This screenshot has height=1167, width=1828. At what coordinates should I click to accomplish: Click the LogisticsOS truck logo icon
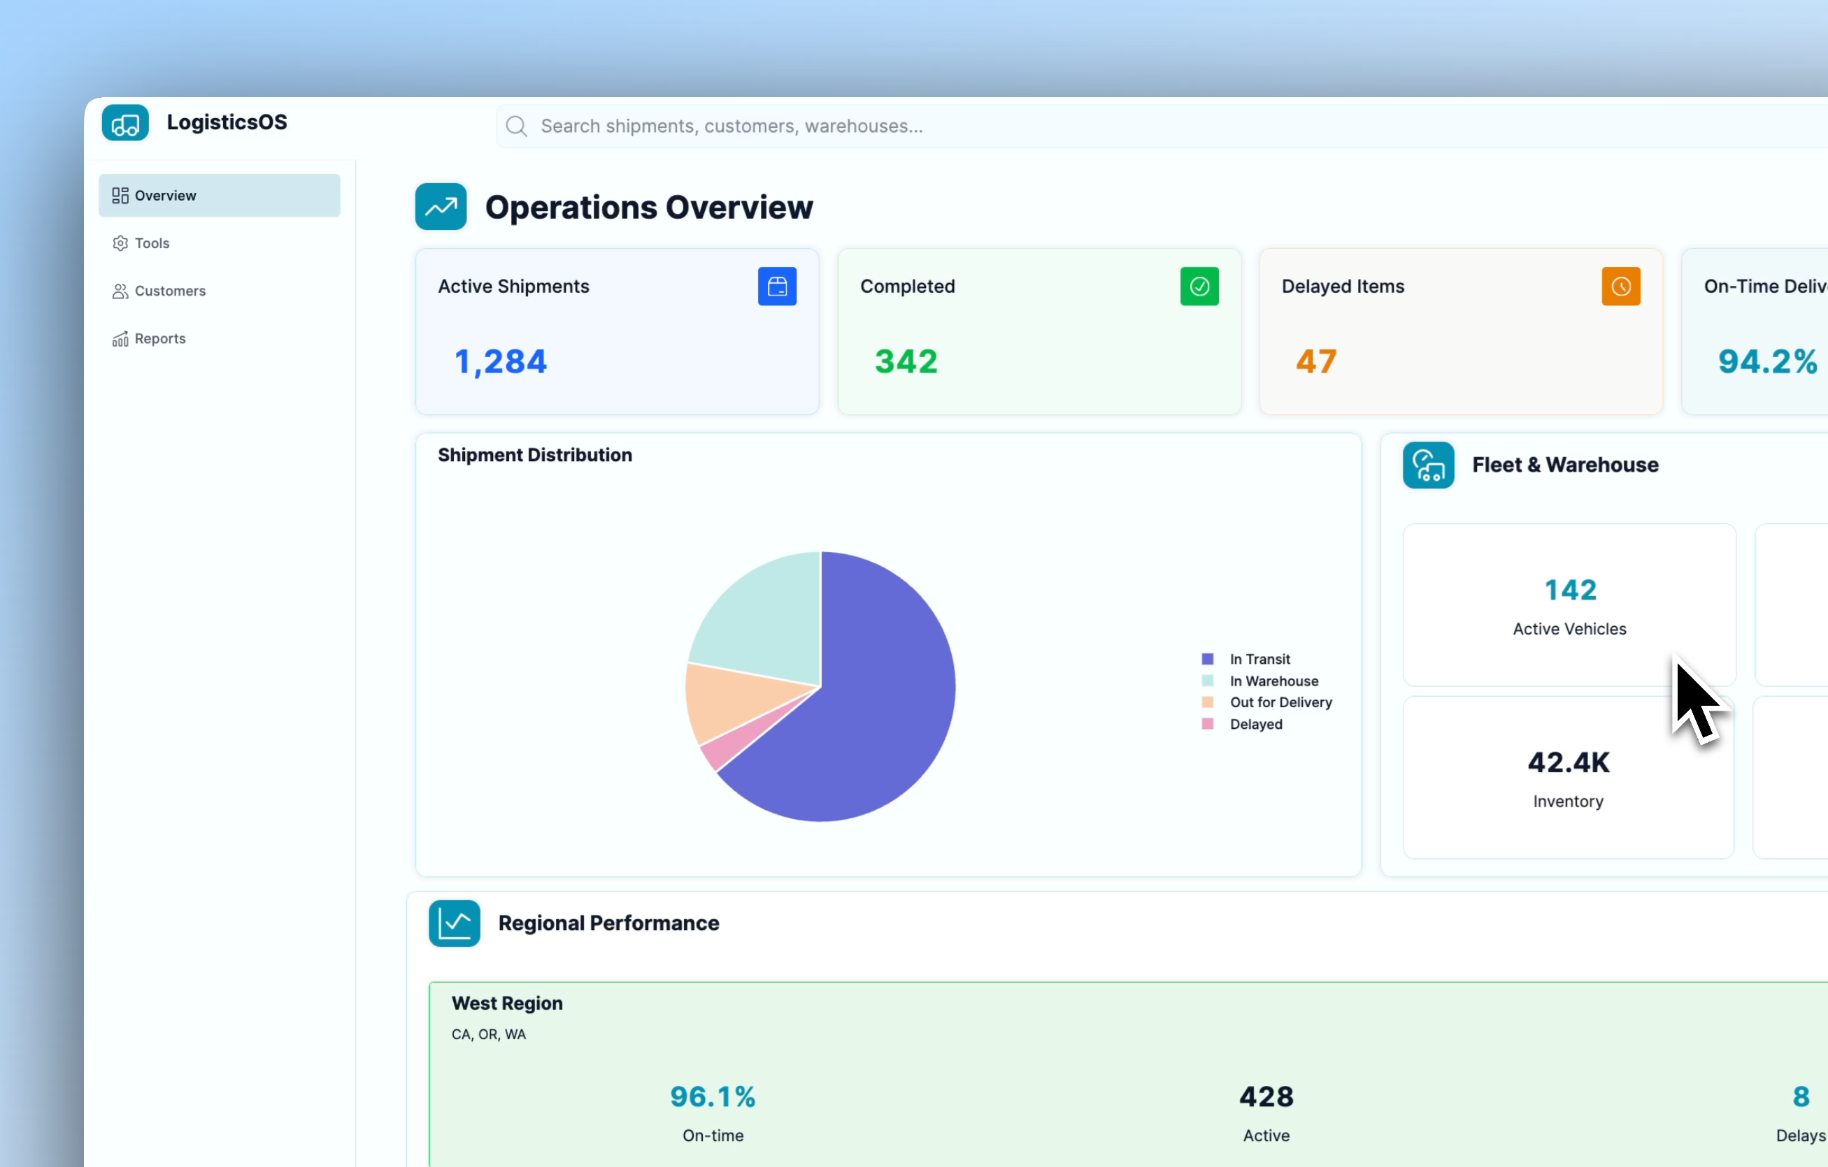coord(125,123)
